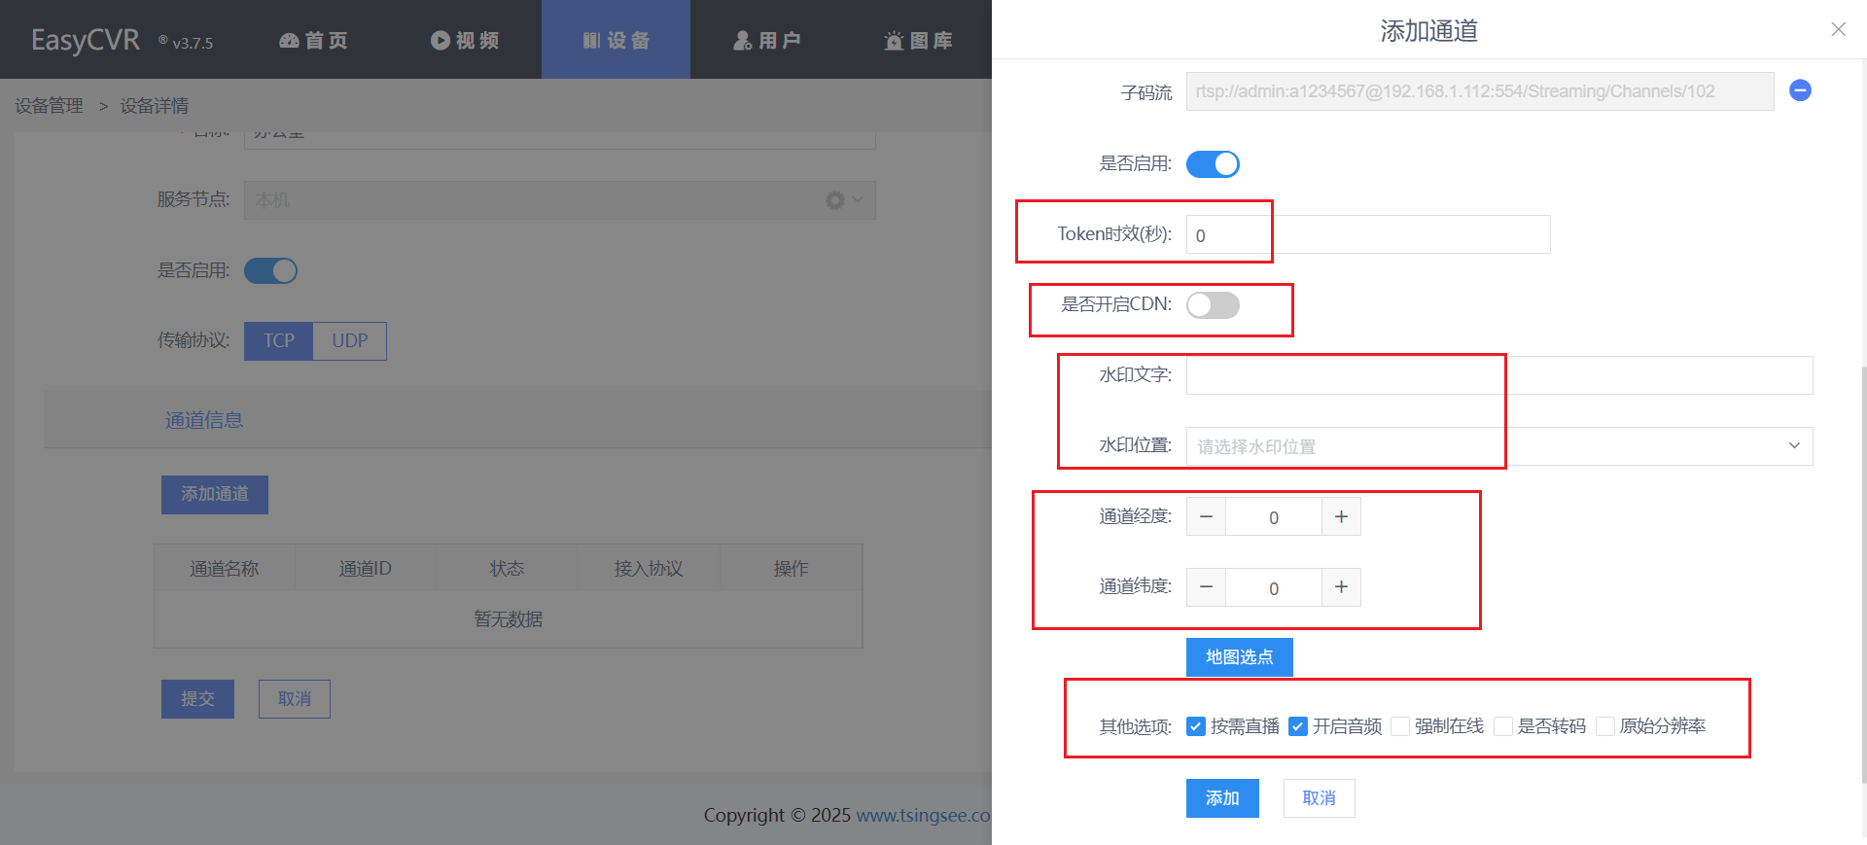
Task: Check 原始分辨率 option
Action: [x=1605, y=726]
